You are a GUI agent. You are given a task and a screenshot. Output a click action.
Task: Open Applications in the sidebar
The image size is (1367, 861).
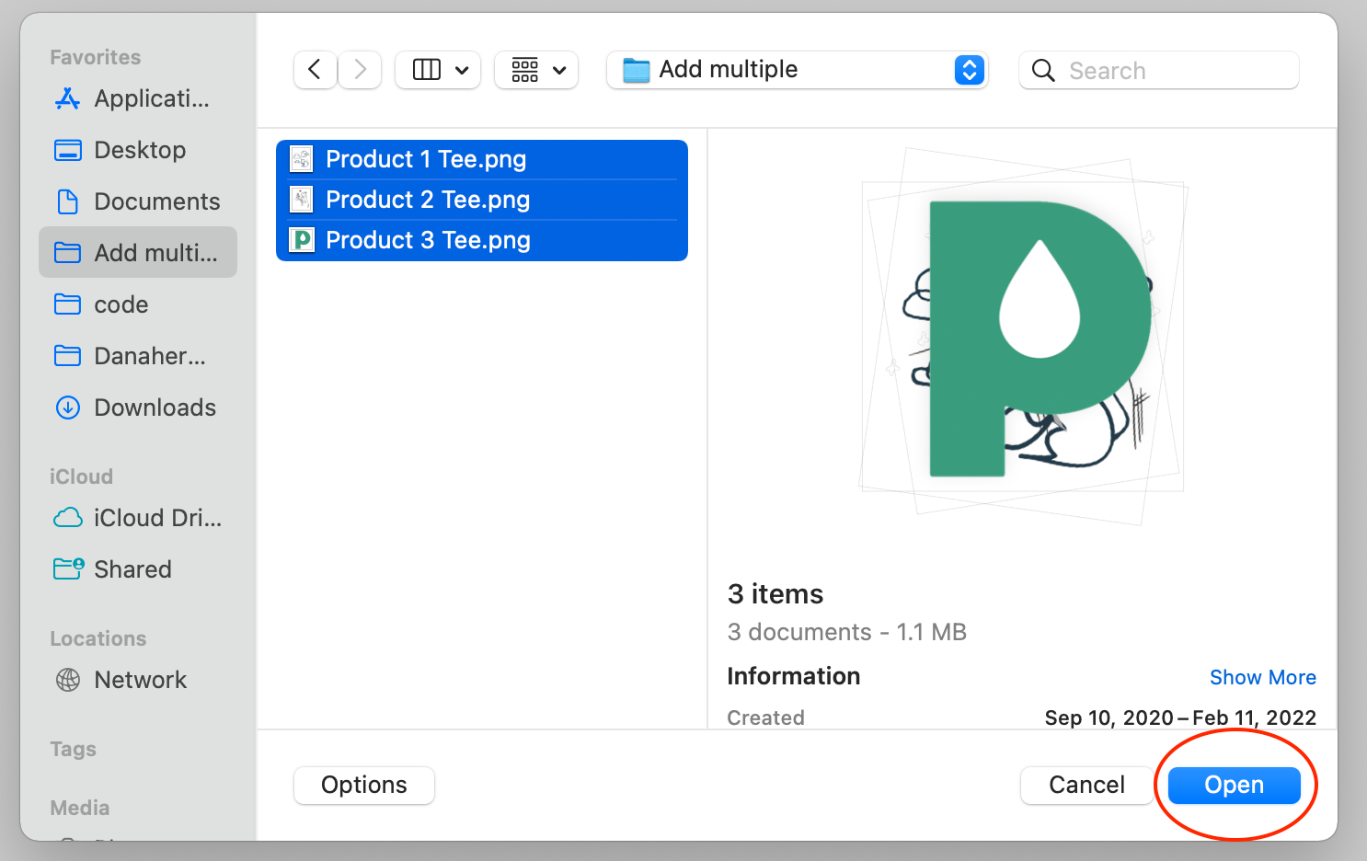pos(138,98)
